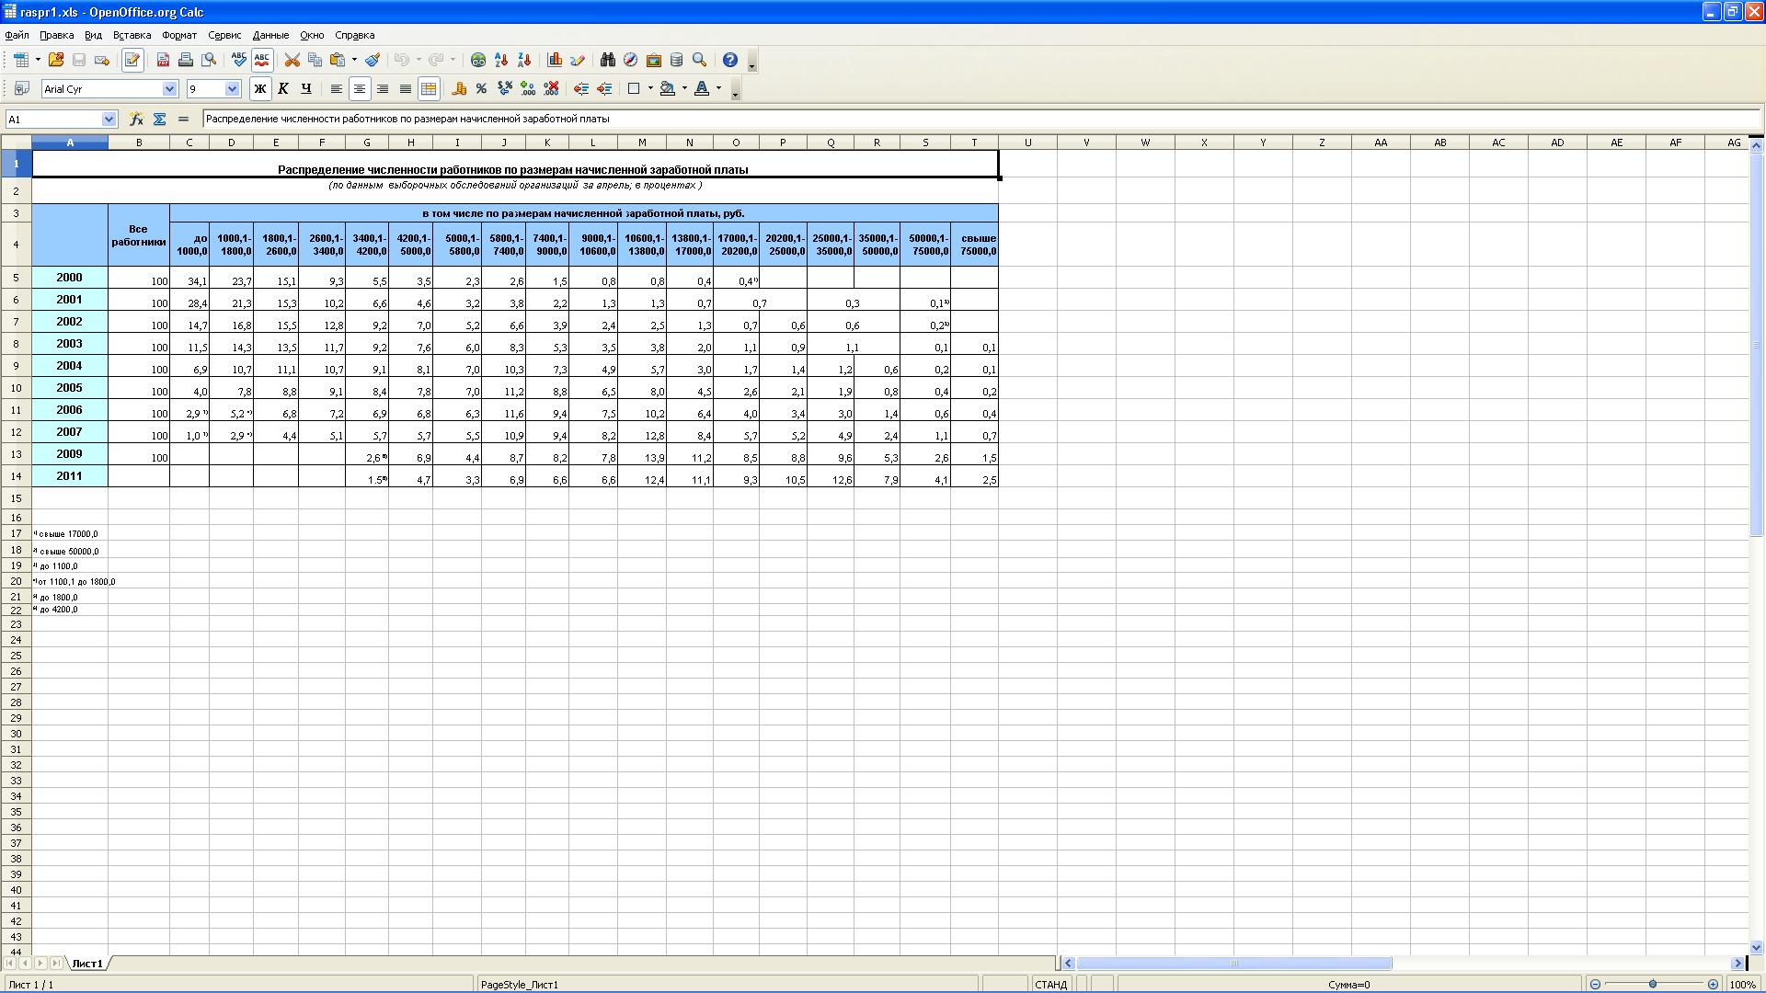Click the formula input line
Screen dimensions: 1766x993
click(920, 119)
